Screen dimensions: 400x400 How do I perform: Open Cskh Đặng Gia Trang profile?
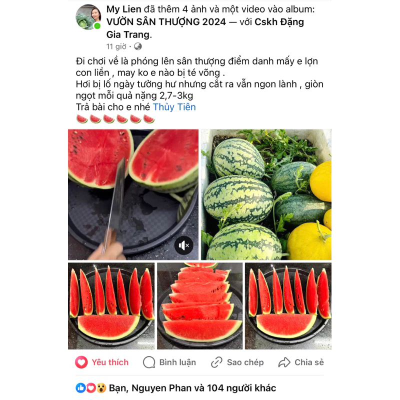pyautogui.click(x=205, y=28)
